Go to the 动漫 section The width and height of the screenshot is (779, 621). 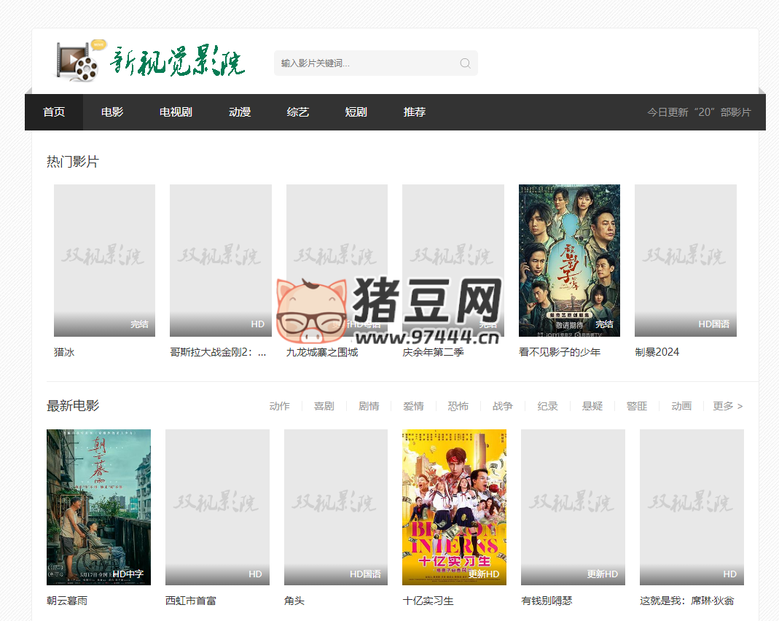(240, 112)
